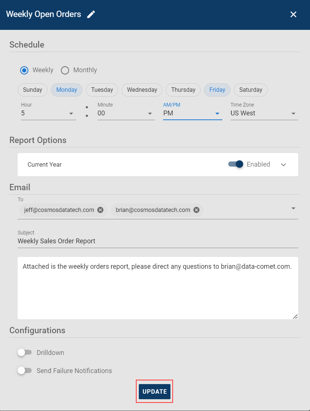Remove jeff@cosmosdatatech.com from recipients
Viewport: 310px width, 411px height.
[100, 210]
